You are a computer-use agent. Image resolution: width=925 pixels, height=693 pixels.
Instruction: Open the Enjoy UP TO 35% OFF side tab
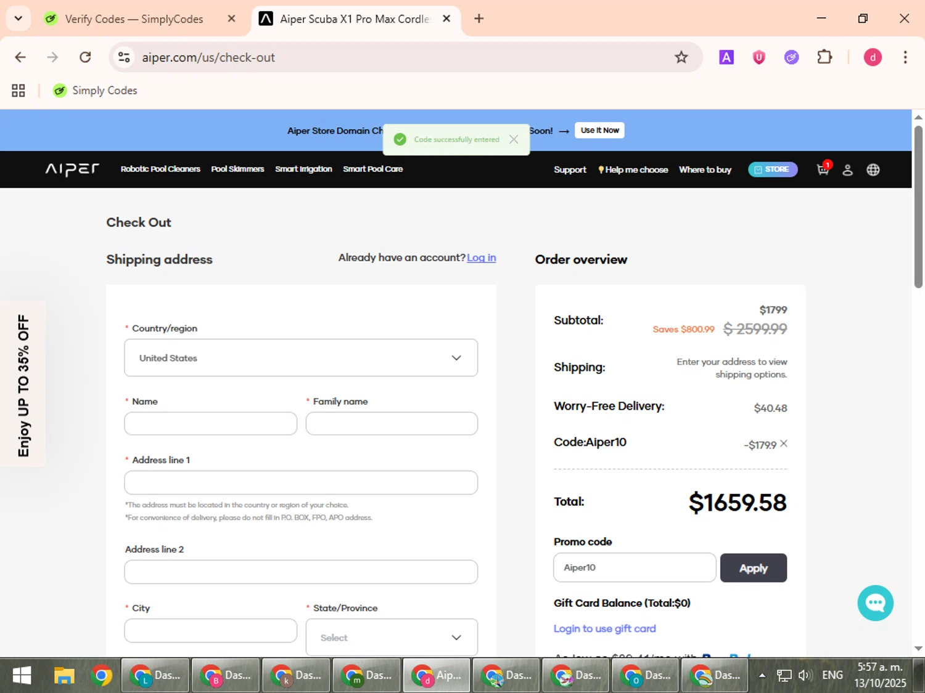click(x=23, y=385)
